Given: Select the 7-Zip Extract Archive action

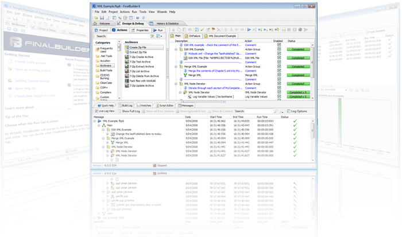Looking at the screenshot, I should point(139,67).
